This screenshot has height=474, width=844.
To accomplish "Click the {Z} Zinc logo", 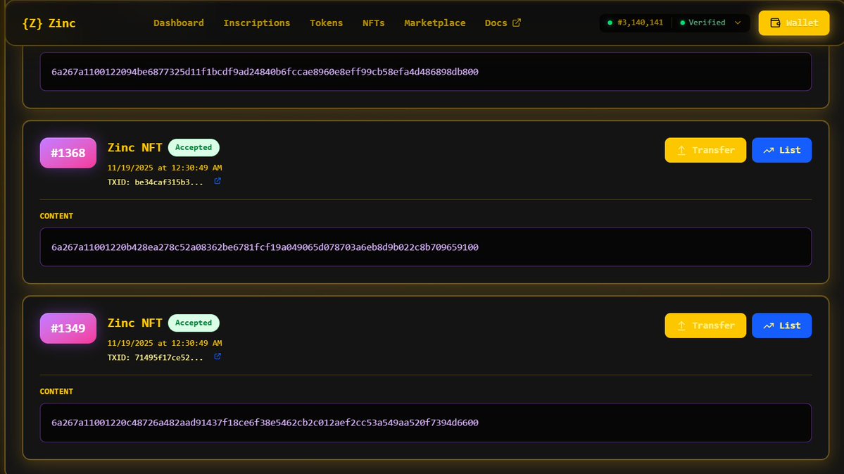I will pos(48,23).
